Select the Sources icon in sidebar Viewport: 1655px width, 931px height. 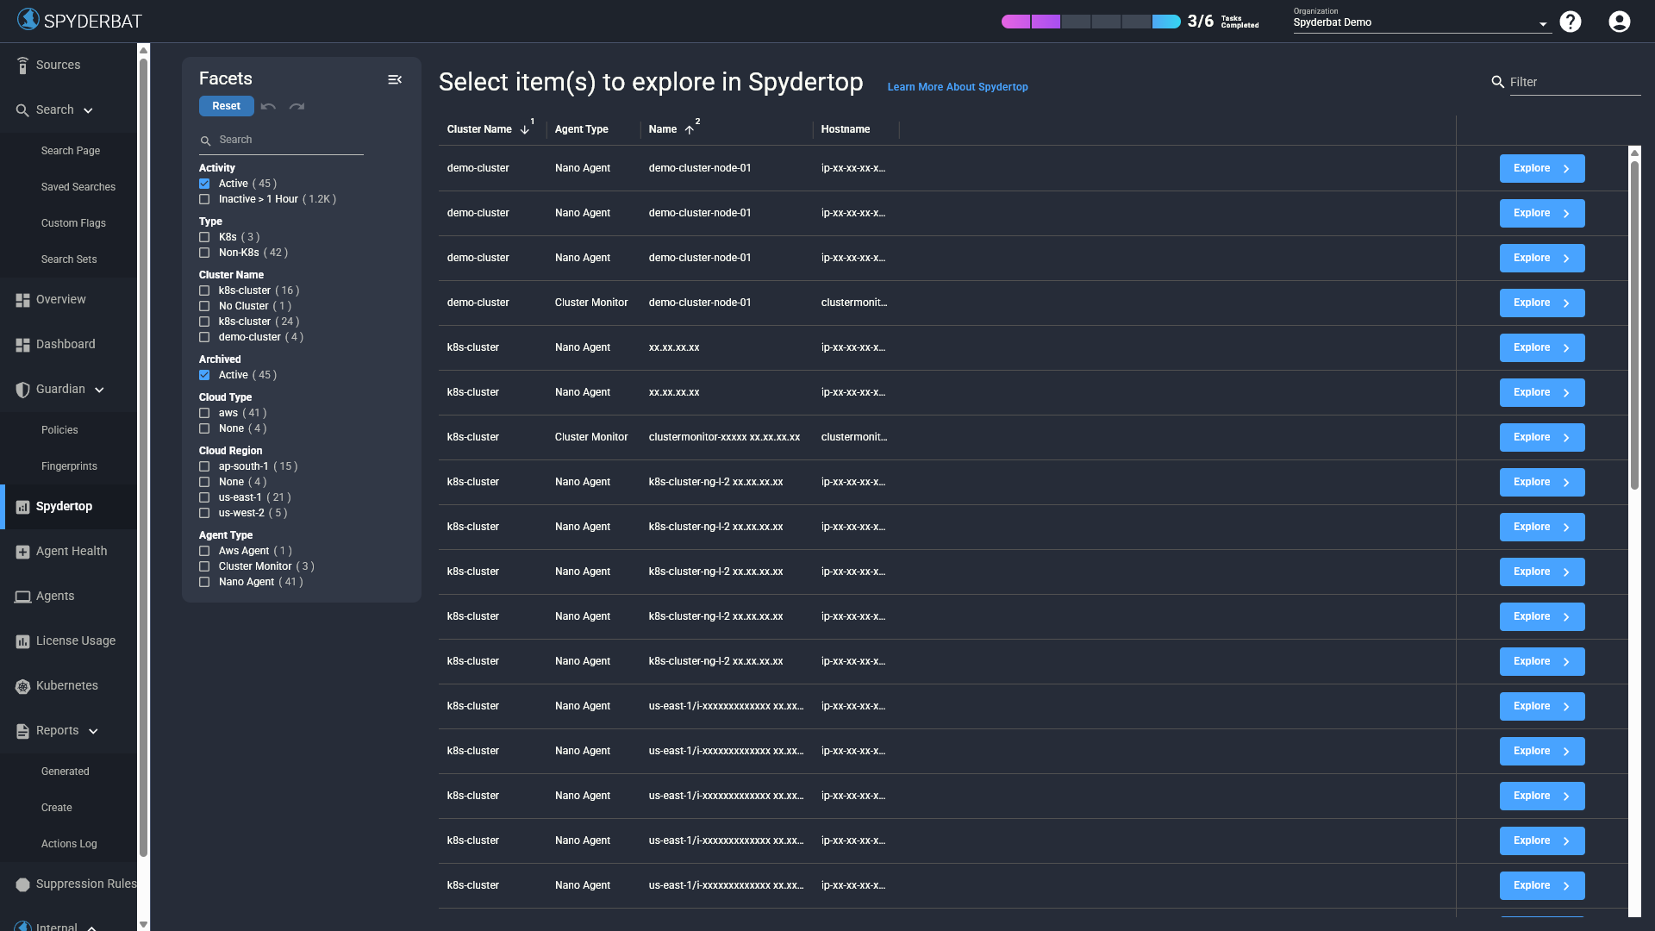22,65
